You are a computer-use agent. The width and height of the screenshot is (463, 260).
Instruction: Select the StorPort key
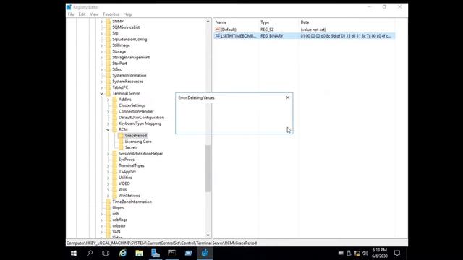click(119, 64)
